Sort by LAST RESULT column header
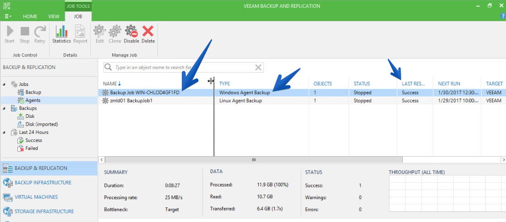Image resolution: width=506 pixels, height=222 pixels. click(x=413, y=84)
